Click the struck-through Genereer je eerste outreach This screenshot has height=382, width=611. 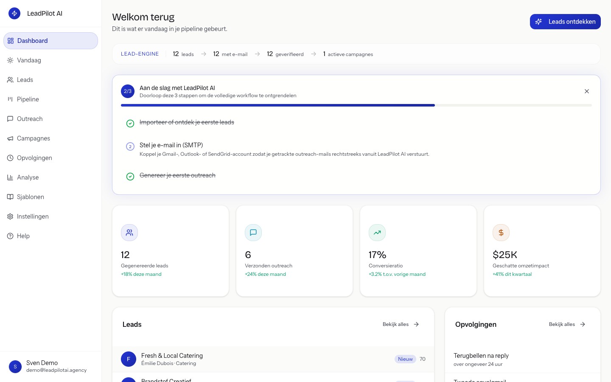[177, 175]
